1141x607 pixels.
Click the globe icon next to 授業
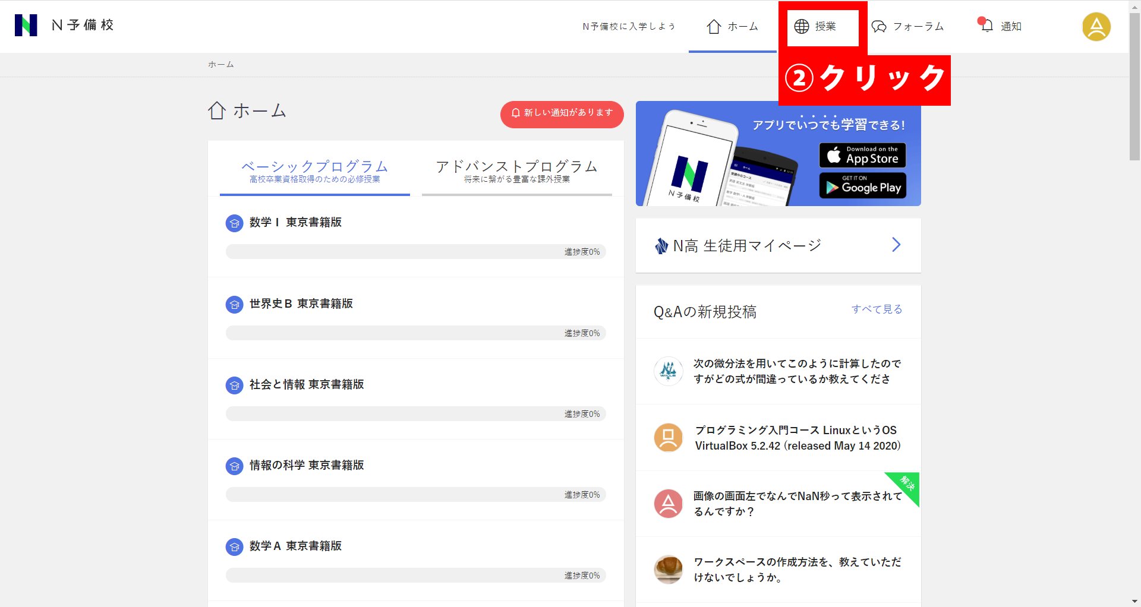[x=802, y=27]
